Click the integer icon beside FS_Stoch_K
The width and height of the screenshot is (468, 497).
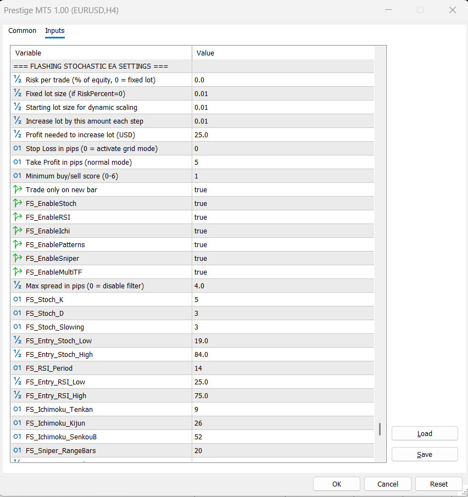click(x=18, y=299)
